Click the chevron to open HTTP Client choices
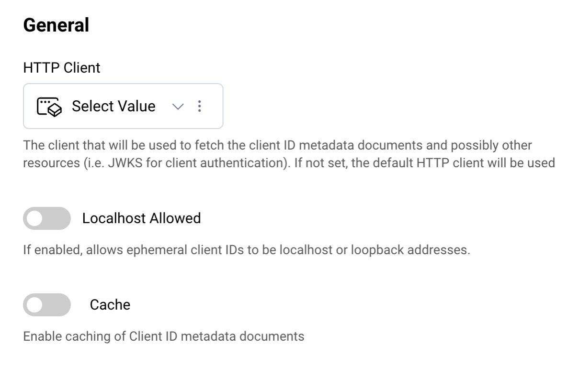This screenshot has height=366, width=579. (x=178, y=106)
